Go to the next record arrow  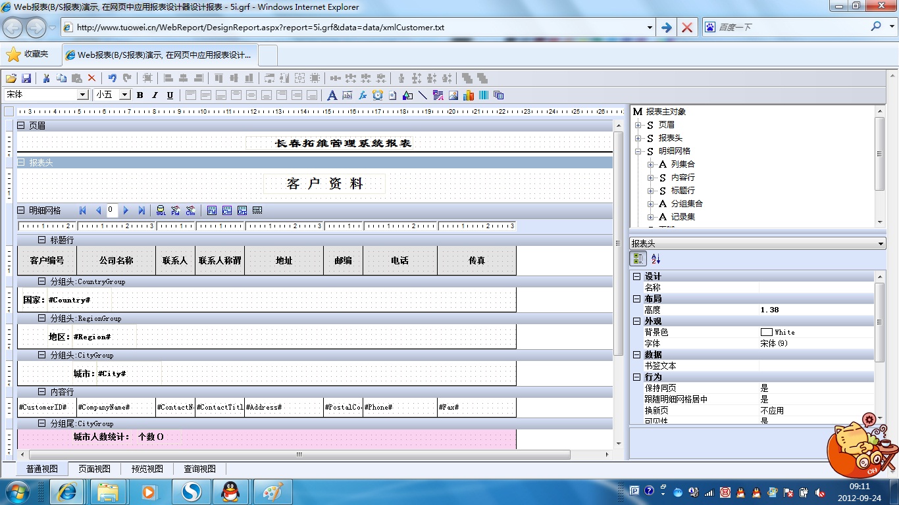point(126,210)
